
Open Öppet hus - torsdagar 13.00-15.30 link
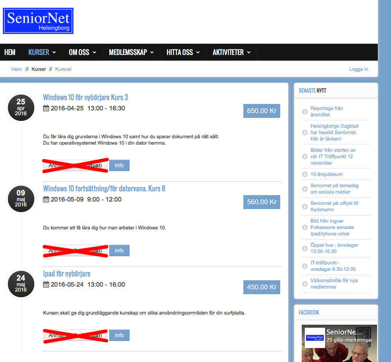coord(334,248)
